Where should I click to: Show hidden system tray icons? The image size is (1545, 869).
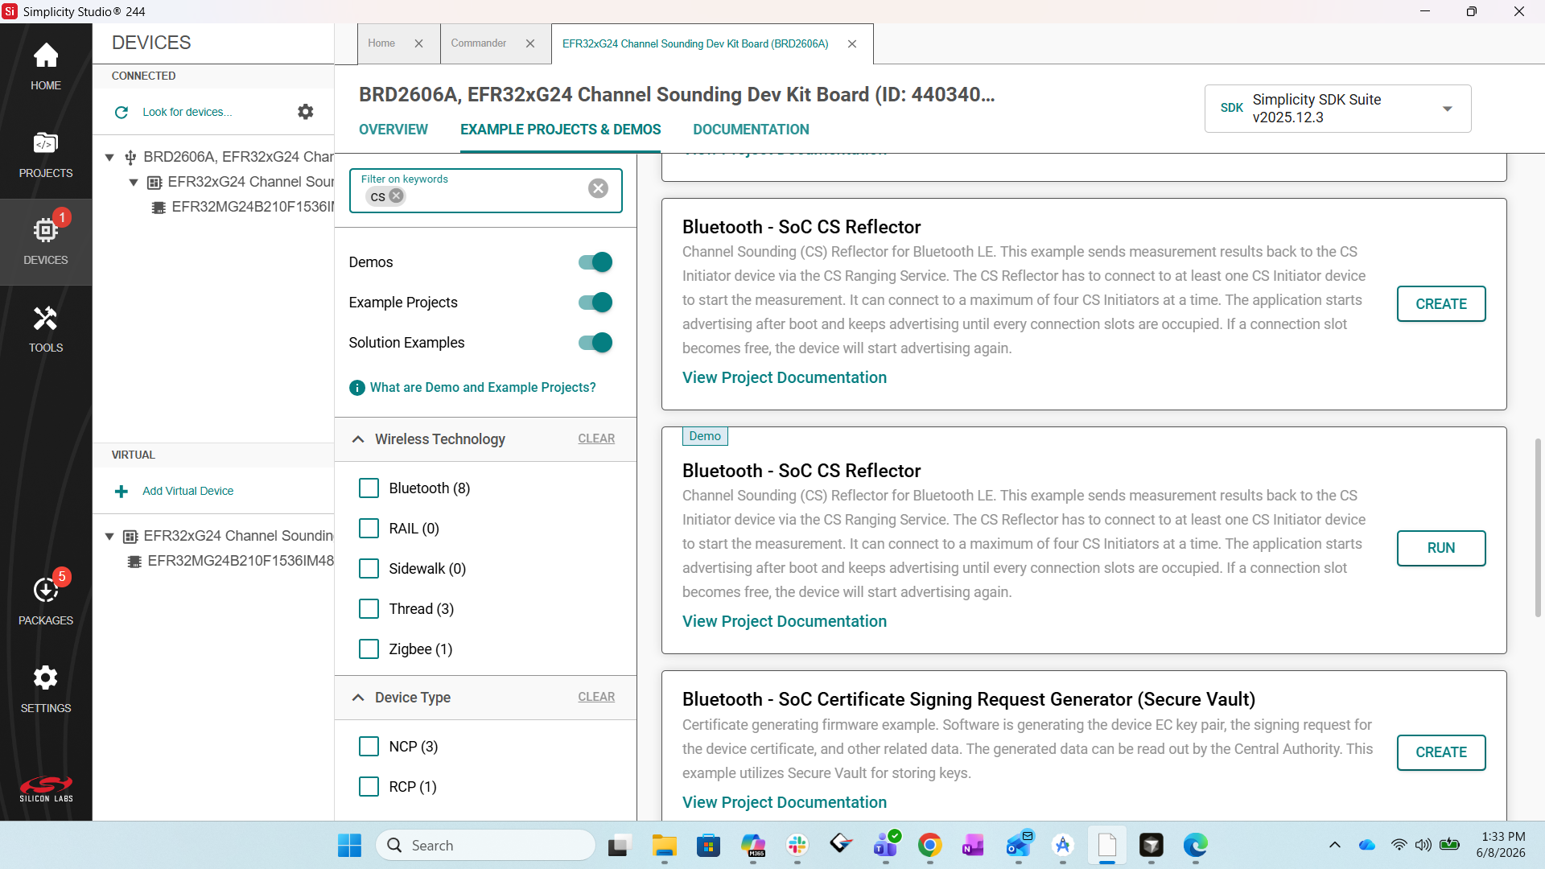pos(1335,845)
